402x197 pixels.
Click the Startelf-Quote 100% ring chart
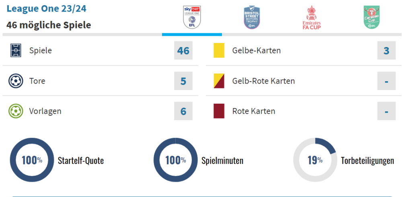click(x=31, y=160)
